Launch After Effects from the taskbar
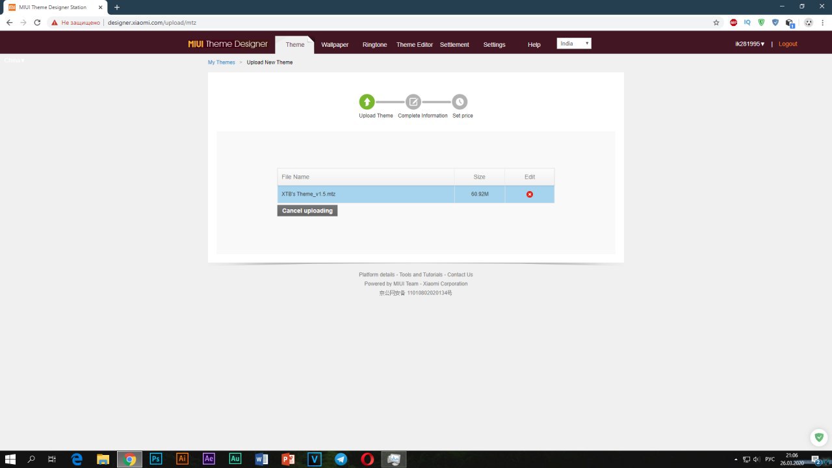 pos(209,459)
